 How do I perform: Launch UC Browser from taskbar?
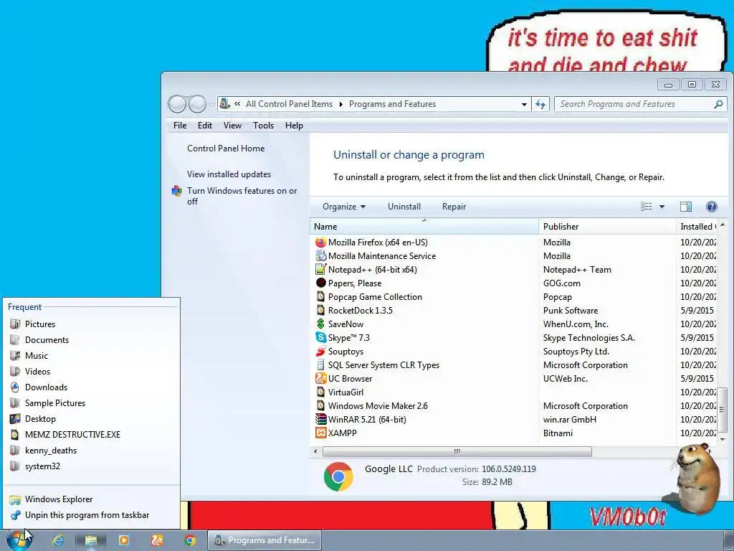[x=157, y=540]
